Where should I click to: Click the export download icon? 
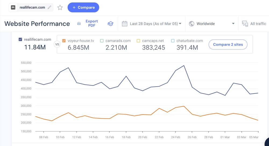tap(79, 23)
